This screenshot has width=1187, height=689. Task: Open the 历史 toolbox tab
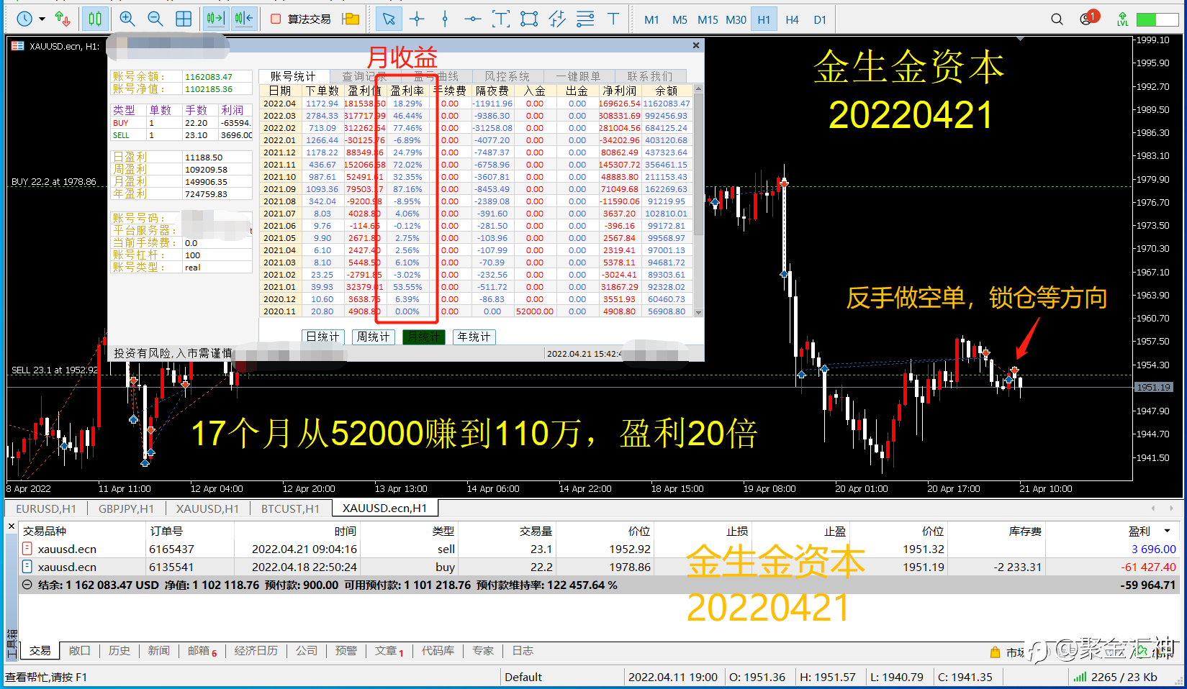[x=119, y=650]
